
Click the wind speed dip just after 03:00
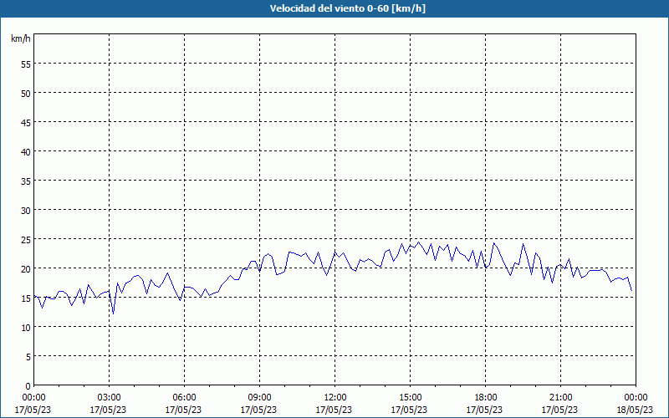coord(113,313)
